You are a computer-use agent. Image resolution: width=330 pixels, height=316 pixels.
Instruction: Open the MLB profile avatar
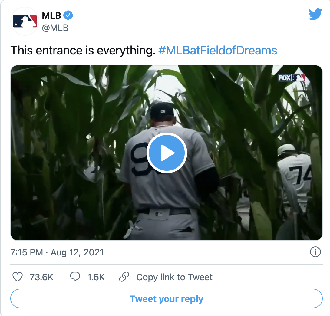[x=25, y=21]
